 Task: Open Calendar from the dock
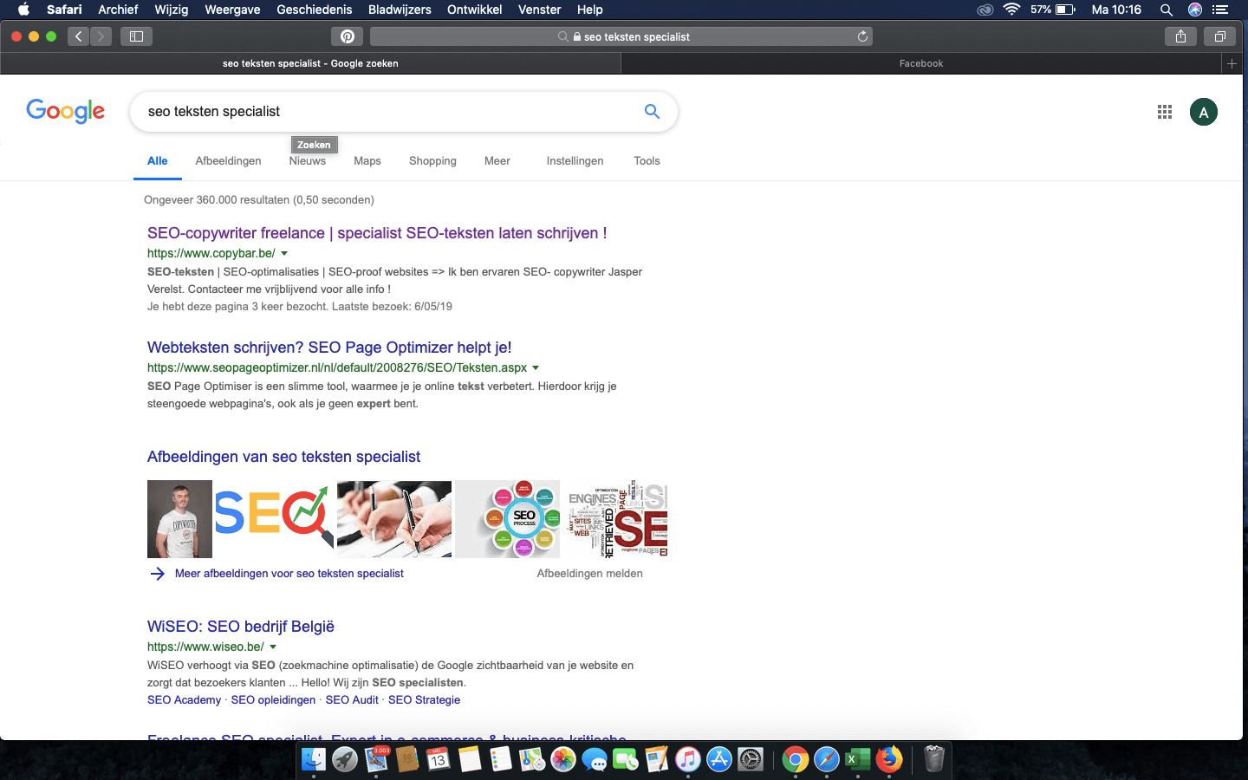pyautogui.click(x=439, y=760)
